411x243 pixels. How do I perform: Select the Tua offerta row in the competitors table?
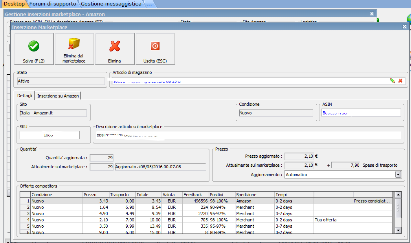[196, 220]
